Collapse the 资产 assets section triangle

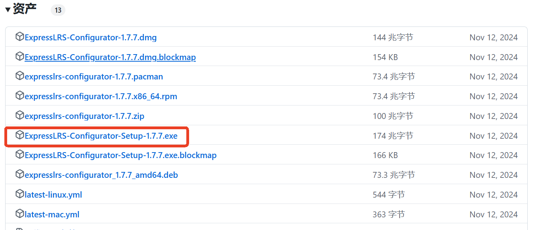pyautogui.click(x=8, y=10)
